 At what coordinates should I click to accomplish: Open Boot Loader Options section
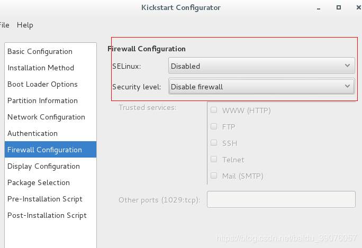point(42,84)
